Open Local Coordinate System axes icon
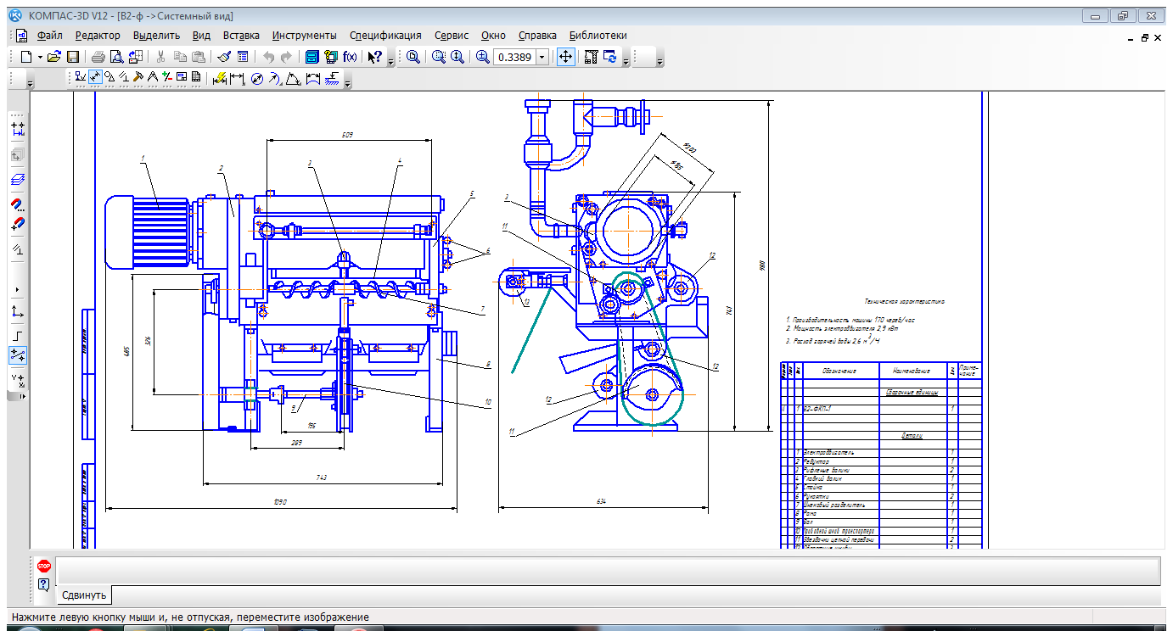 tap(18, 312)
